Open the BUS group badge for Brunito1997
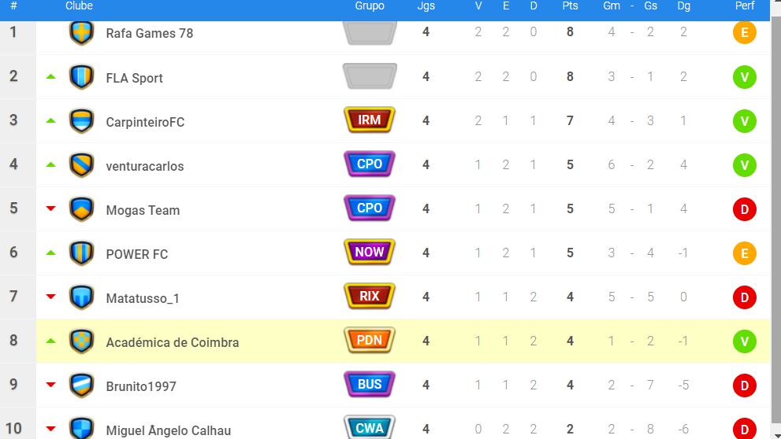This screenshot has height=439, width=781. 369,384
